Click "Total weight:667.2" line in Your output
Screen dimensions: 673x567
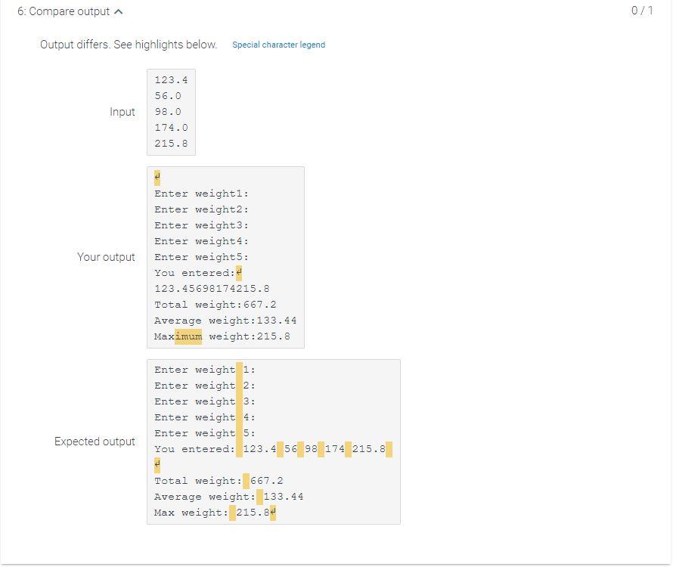214,304
